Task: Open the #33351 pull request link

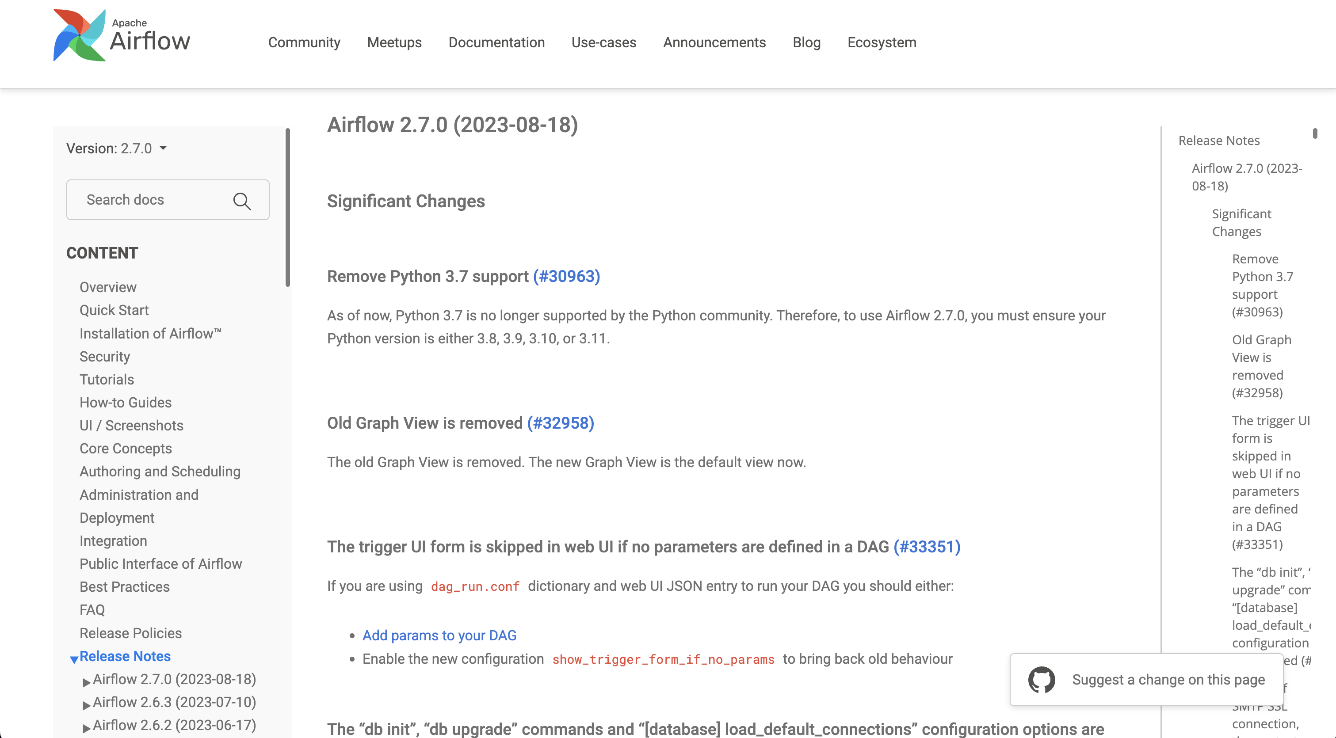Action: click(927, 546)
